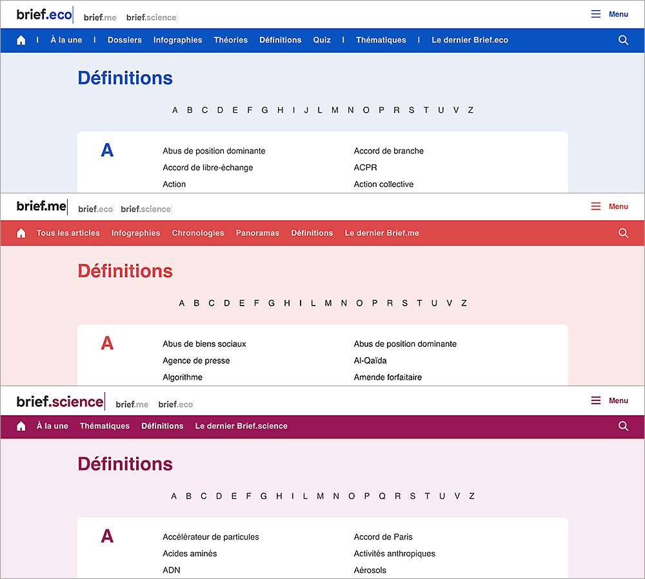Image resolution: width=645 pixels, height=579 pixels.
Task: Open 'Abus de biens sociaux' definition
Action: pyautogui.click(x=204, y=344)
